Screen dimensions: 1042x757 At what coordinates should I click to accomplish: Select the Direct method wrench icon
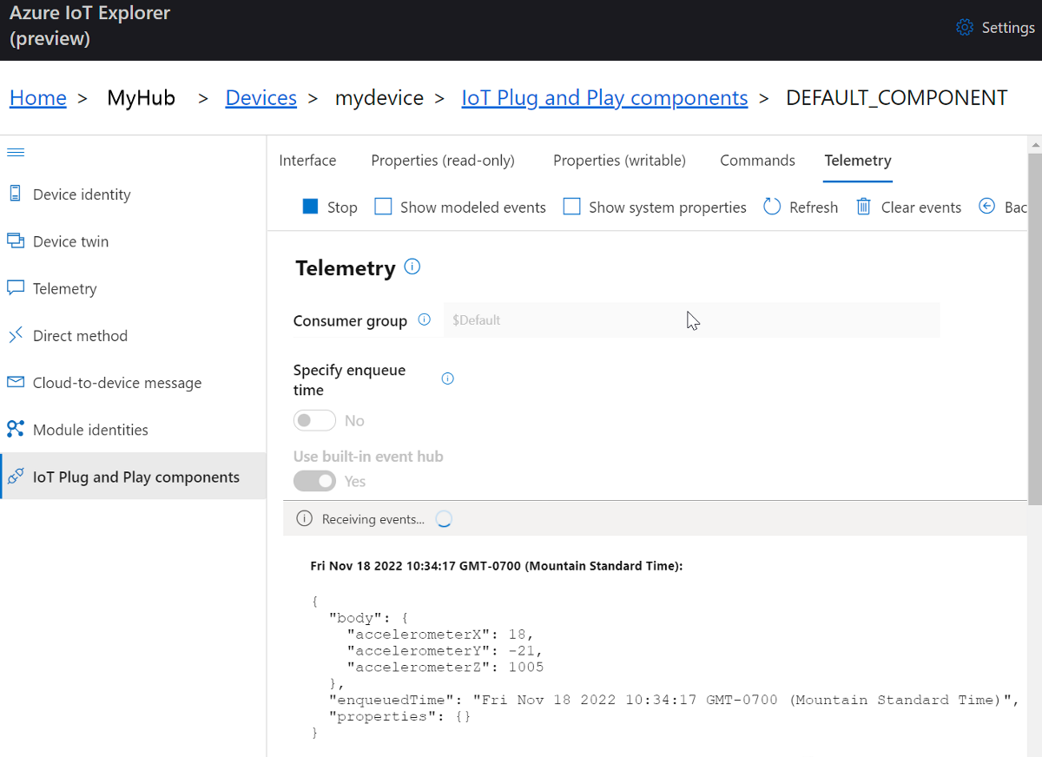16,335
